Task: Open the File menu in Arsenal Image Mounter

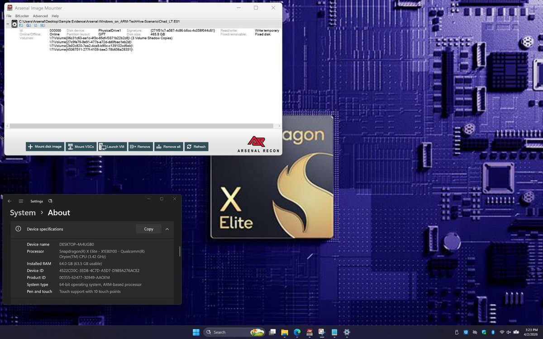Action: tap(9, 16)
